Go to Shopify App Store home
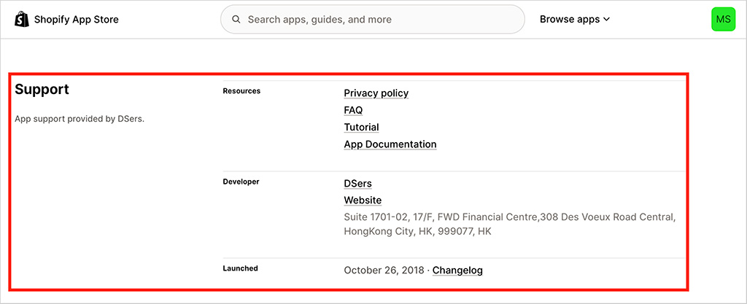Viewport: 747px width, 304px height. click(66, 20)
